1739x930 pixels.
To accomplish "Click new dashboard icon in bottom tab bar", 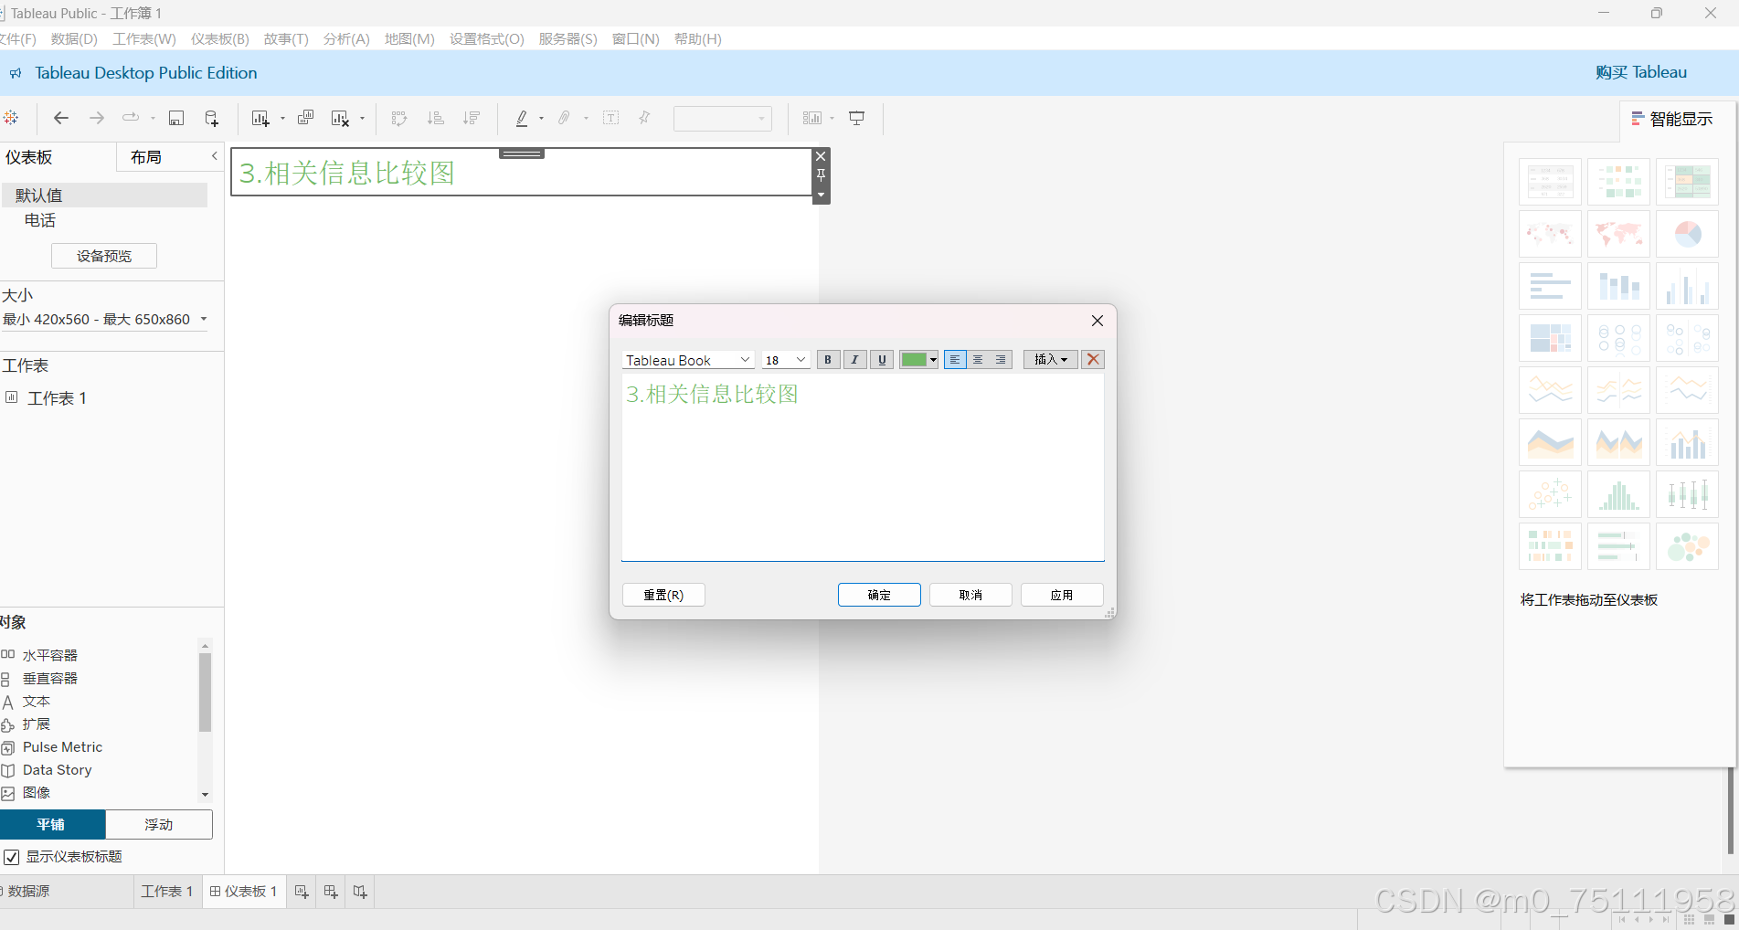I will [x=331, y=892].
